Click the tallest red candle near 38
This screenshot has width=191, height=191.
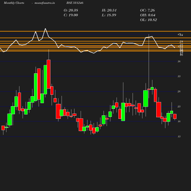(49, 74)
